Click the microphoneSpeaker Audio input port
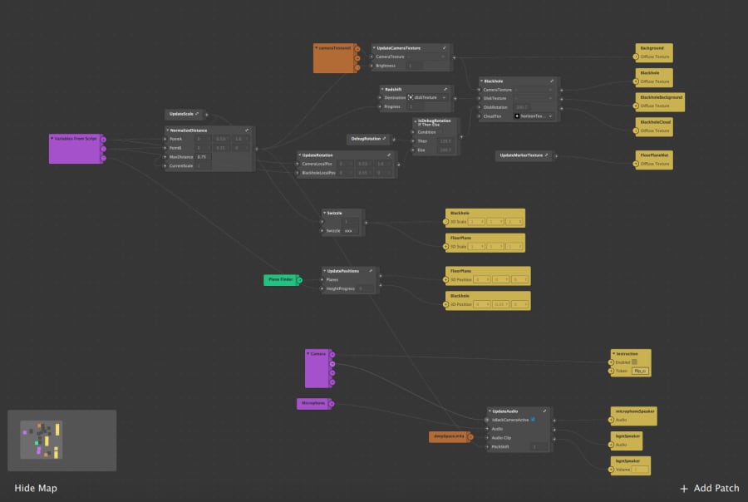The width and height of the screenshot is (748, 502). (611, 420)
